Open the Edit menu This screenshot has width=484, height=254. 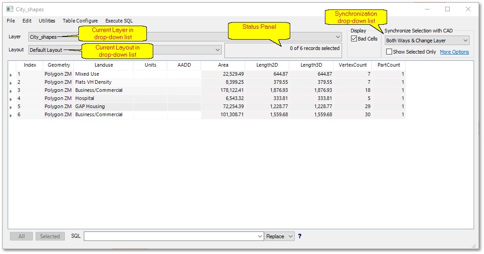(x=27, y=21)
